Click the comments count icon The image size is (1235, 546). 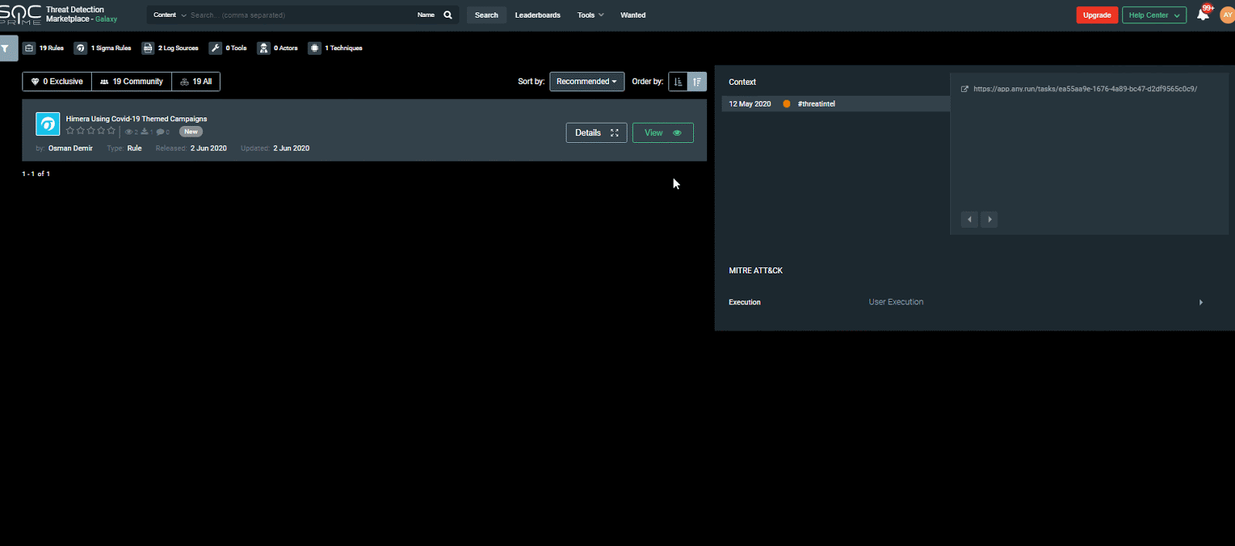(x=160, y=132)
